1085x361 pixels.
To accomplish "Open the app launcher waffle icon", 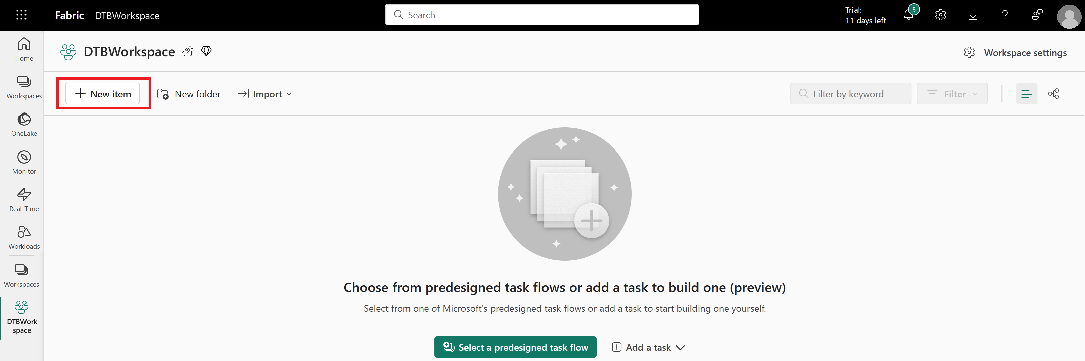I will (x=21, y=15).
